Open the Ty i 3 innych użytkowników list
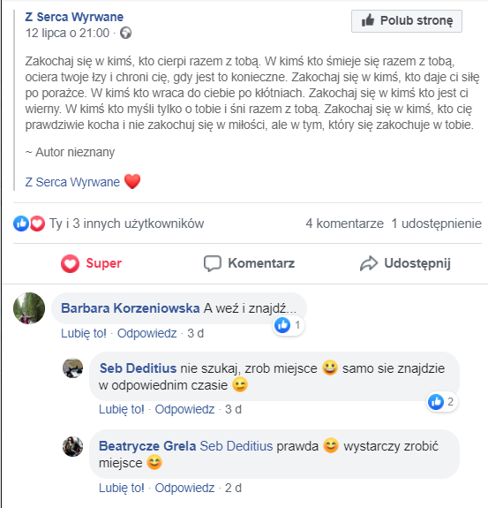The image size is (488, 508). (x=126, y=224)
